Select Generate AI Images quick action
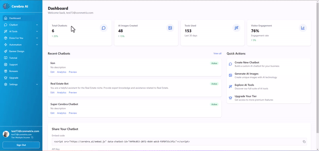Image resolution: width=319 pixels, height=151 pixels. [x=268, y=75]
